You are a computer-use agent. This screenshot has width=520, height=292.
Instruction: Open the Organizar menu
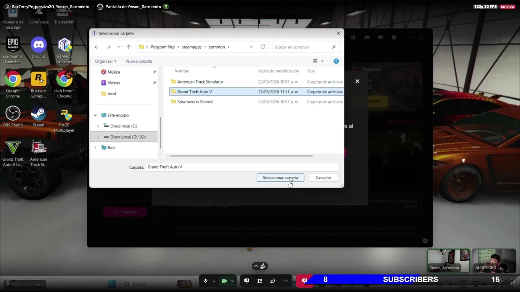click(x=106, y=61)
